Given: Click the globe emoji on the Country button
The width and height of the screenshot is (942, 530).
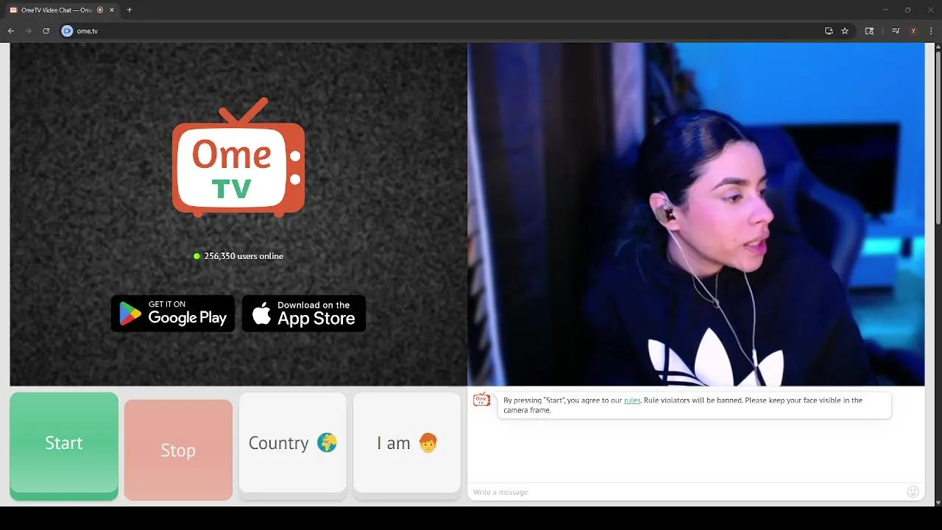Looking at the screenshot, I should [x=327, y=442].
